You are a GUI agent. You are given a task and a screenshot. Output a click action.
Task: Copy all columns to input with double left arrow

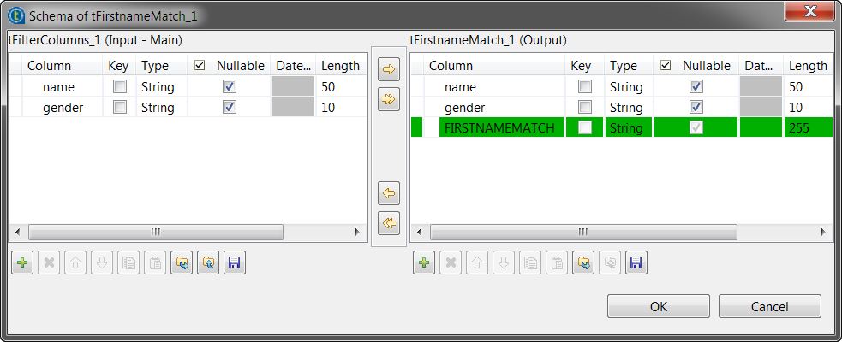pos(389,223)
